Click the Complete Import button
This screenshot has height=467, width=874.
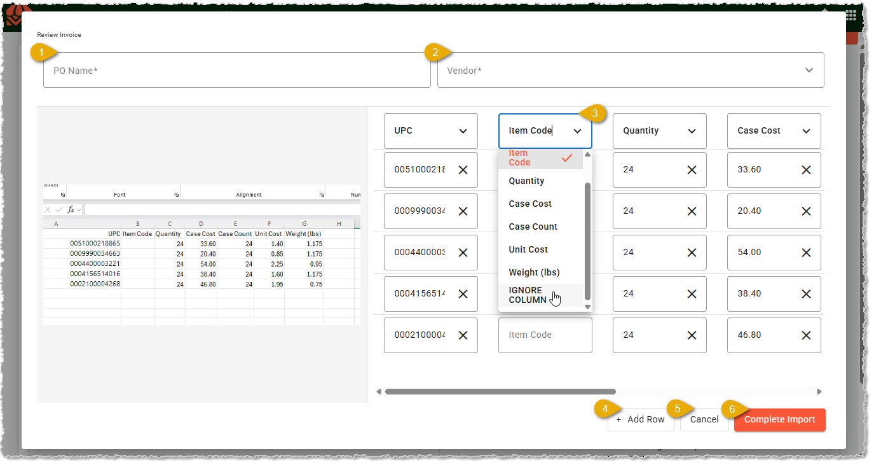pyautogui.click(x=779, y=420)
